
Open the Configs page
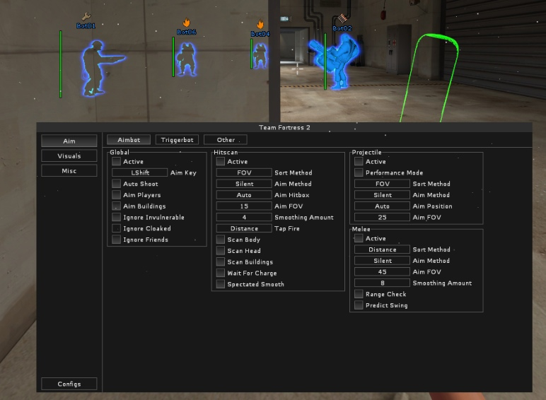click(x=69, y=384)
